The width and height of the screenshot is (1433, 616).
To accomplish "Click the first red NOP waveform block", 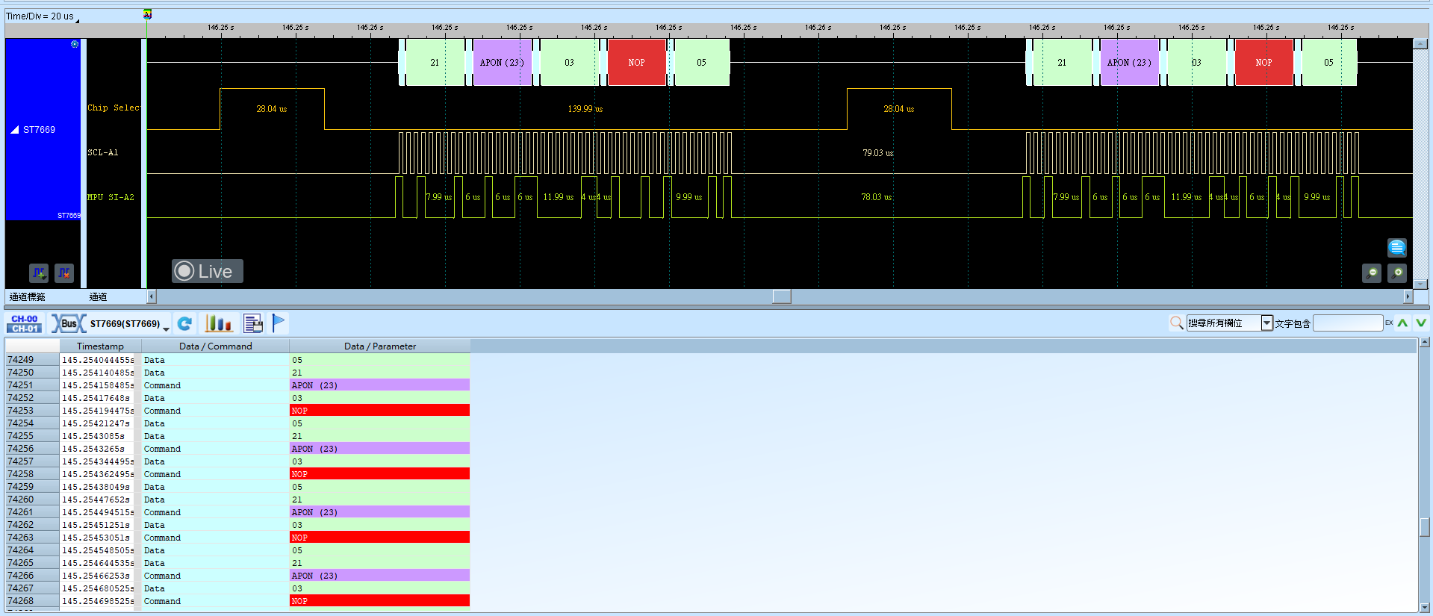I will pos(636,63).
